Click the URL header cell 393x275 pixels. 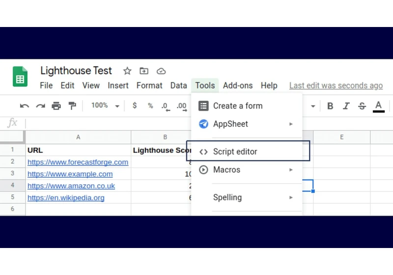[78, 150]
